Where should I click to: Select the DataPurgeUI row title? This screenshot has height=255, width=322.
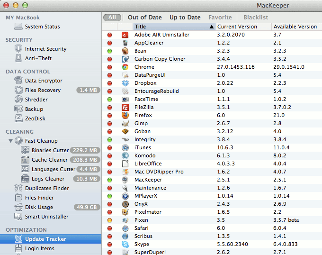(150, 75)
